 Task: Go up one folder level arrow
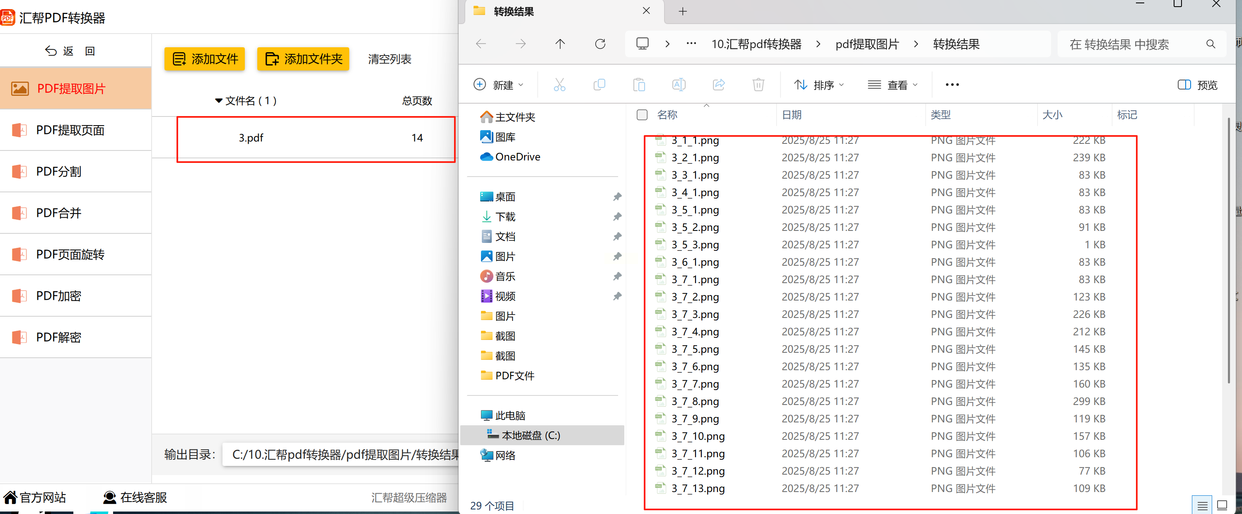coord(560,44)
